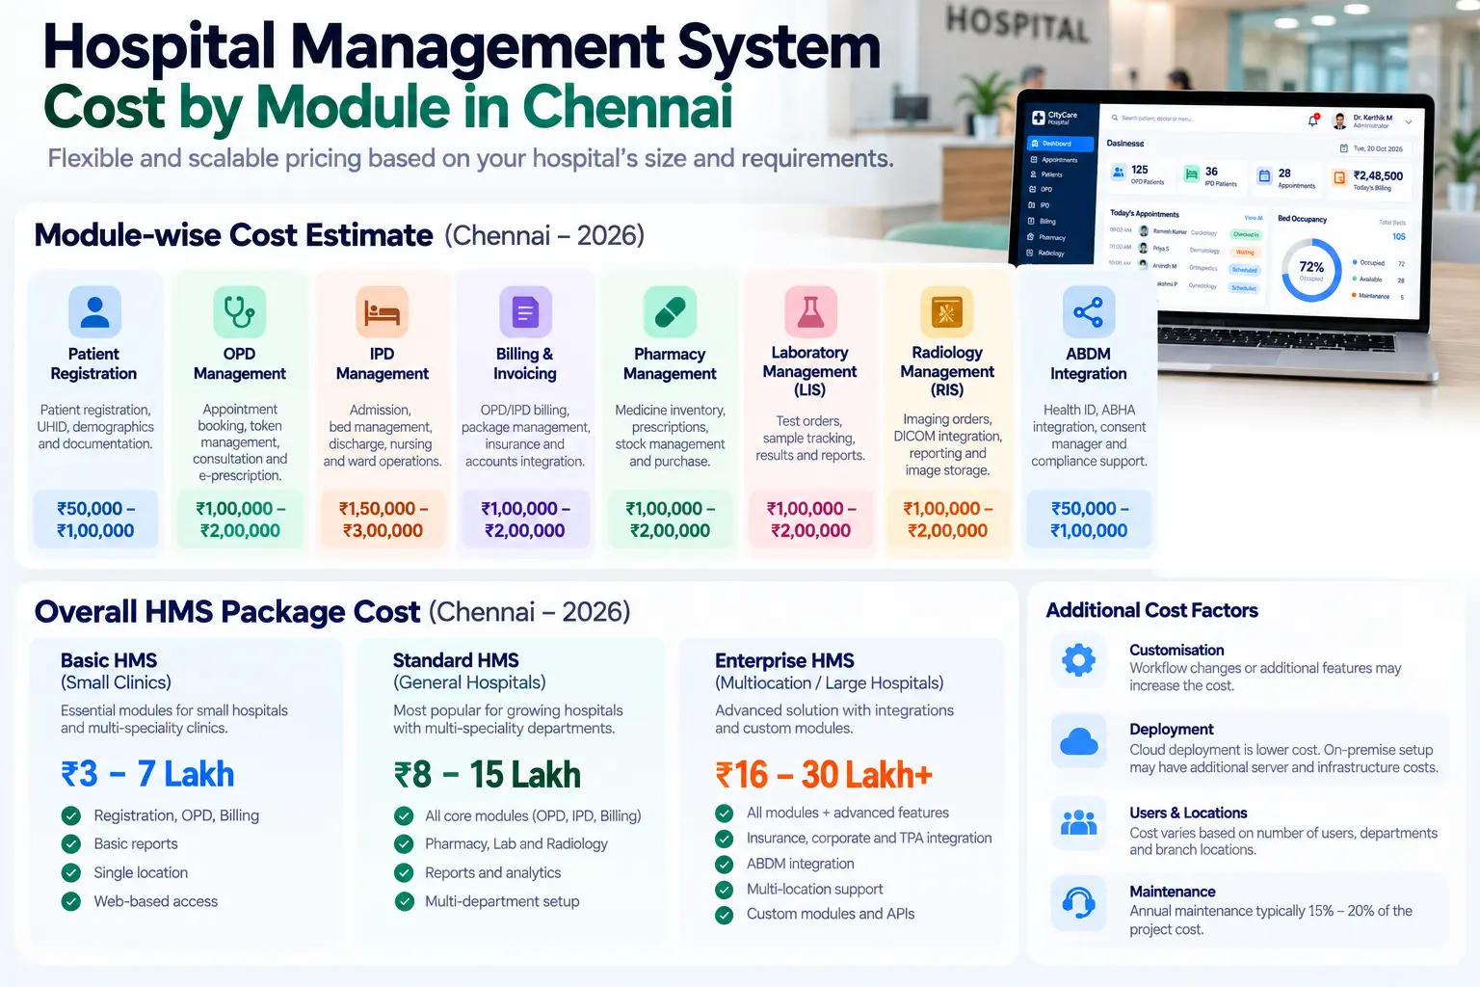Click the Patient Registration ₹50,000 – ₹1,00,000 price
This screenshot has width=1480, height=987.
pos(95,520)
